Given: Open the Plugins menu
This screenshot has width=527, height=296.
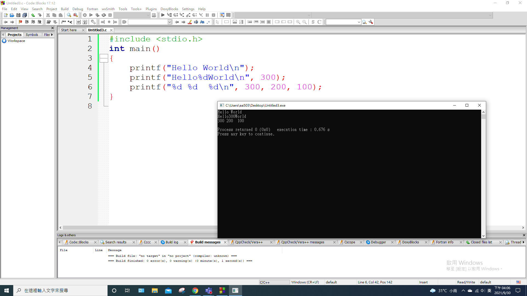Looking at the screenshot, I should pyautogui.click(x=151, y=9).
